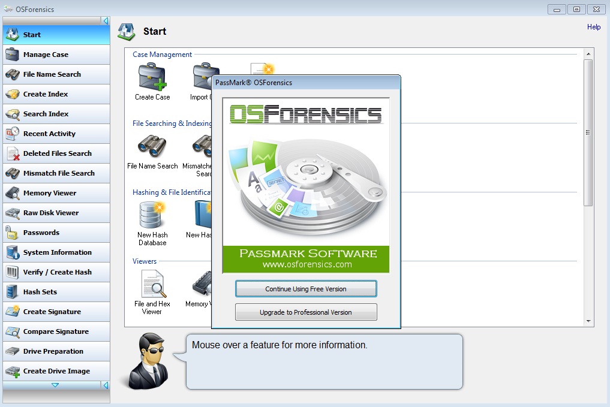This screenshot has height=407, width=610.
Task: Click the Start panel vertical scrollbar thumb
Action: pos(588,132)
